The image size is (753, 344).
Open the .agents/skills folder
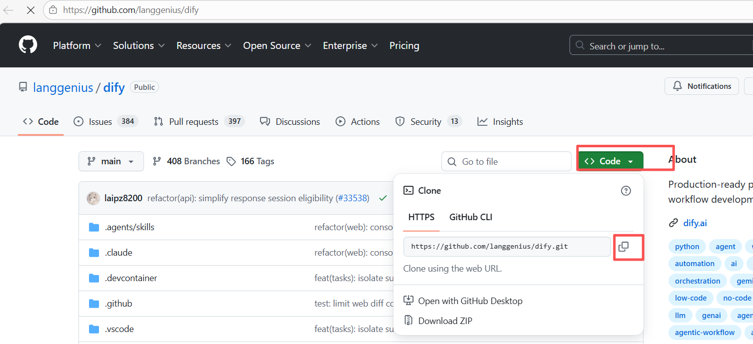(x=129, y=227)
